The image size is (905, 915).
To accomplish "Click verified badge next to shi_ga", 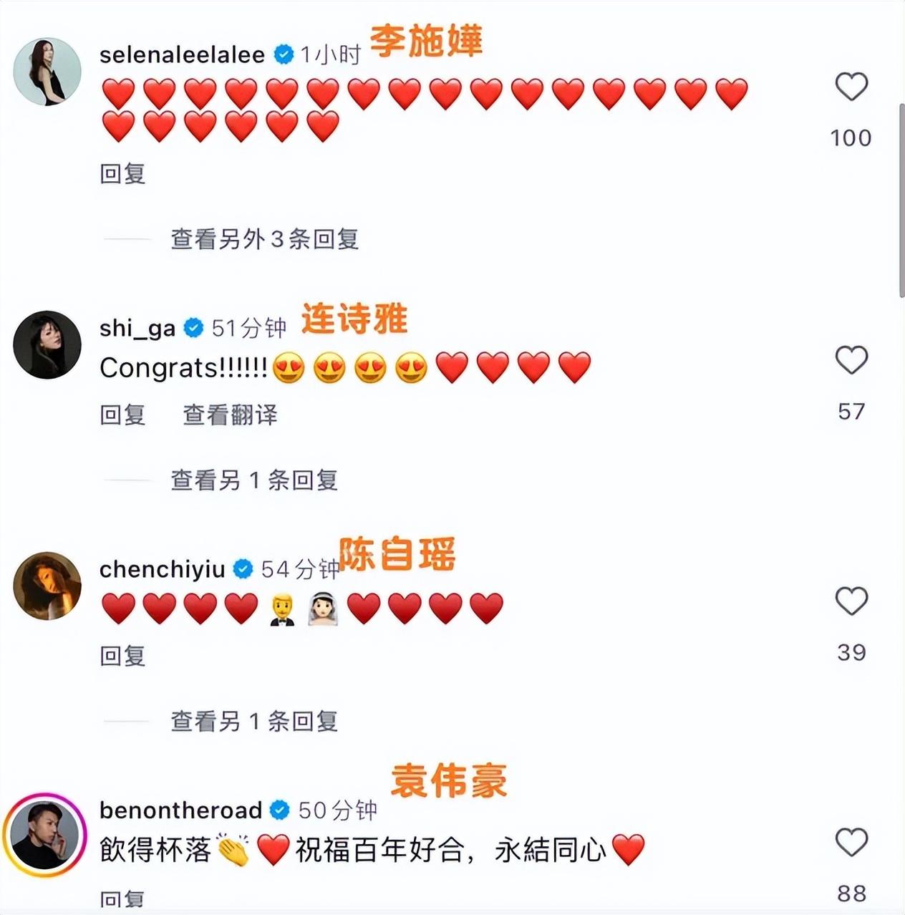I will (194, 328).
